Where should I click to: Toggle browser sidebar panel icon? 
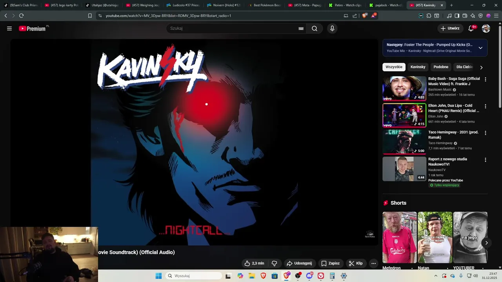(457, 16)
